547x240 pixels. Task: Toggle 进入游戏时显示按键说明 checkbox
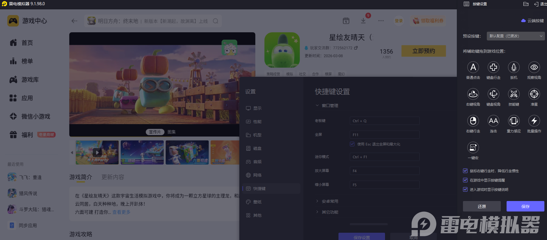click(x=465, y=189)
